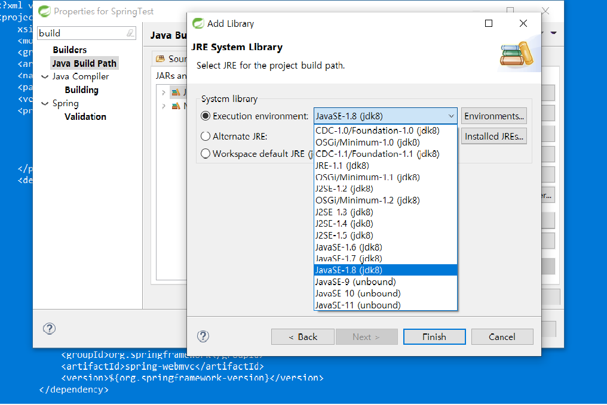
Task: Select OSGi/Minimum-1.1 (jdk8) entry
Action: pyautogui.click(x=385, y=177)
